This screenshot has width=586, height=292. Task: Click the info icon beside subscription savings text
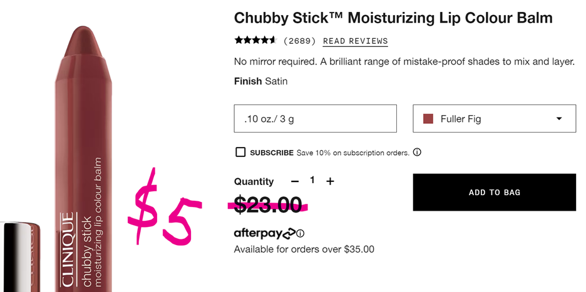pos(417,152)
